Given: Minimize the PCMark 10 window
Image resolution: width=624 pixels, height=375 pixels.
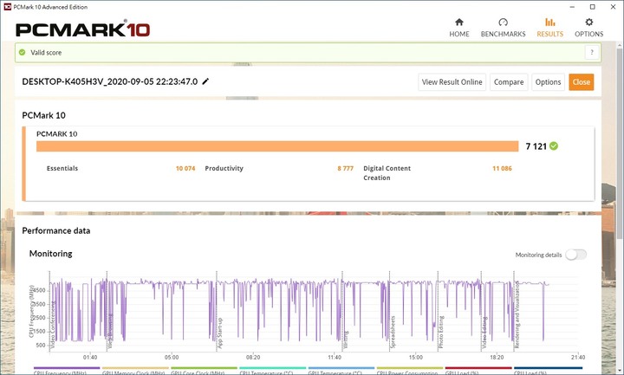Looking at the screenshot, I should 572,7.
